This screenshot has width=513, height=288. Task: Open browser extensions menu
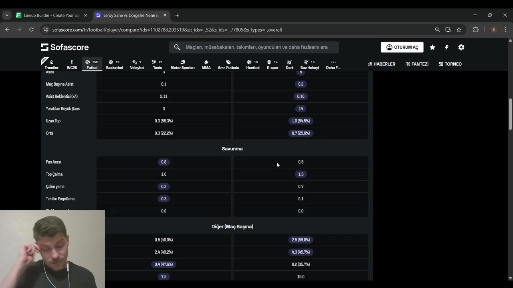[x=476, y=30]
